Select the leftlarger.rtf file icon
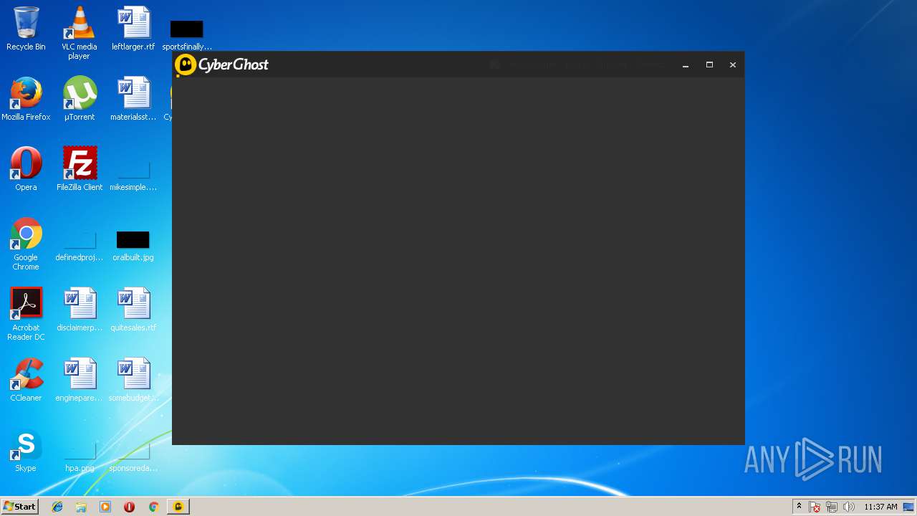This screenshot has height=516, width=917. click(x=133, y=29)
